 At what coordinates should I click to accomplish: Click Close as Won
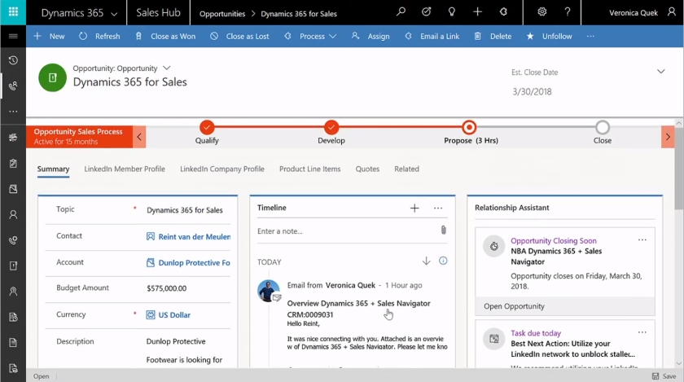(165, 36)
